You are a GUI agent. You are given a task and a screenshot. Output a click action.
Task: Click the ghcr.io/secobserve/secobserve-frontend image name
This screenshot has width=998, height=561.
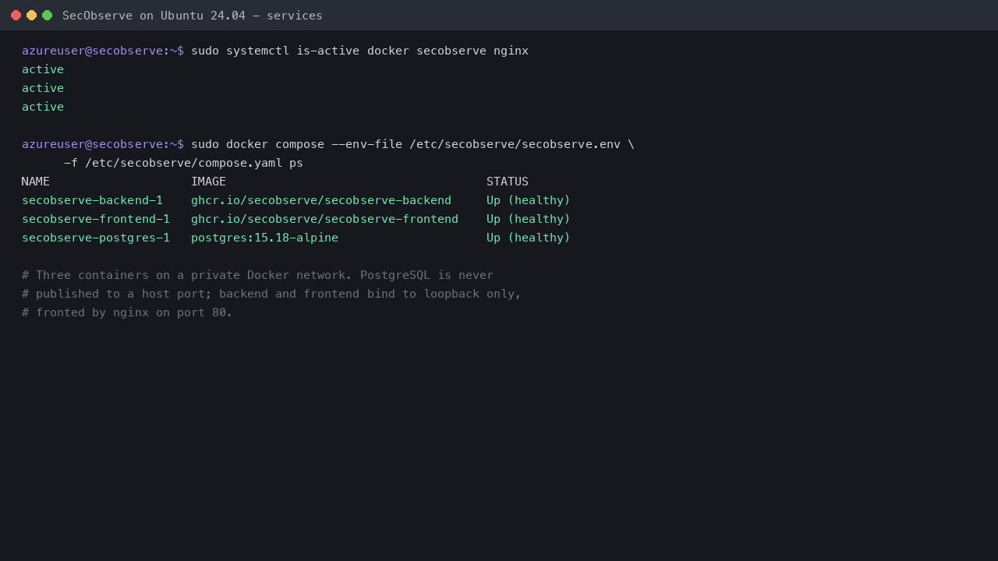pyautogui.click(x=324, y=219)
